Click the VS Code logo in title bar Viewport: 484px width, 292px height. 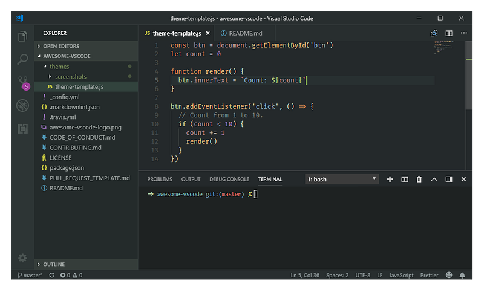tap(20, 18)
